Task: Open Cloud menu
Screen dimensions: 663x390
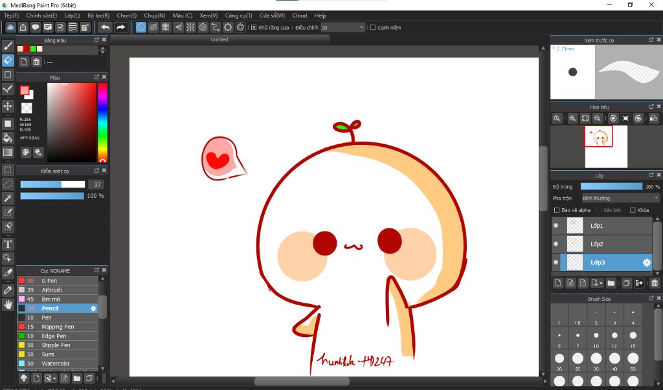Action: (300, 16)
